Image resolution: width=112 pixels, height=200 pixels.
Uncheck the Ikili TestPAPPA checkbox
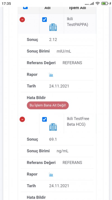pos(45,20)
